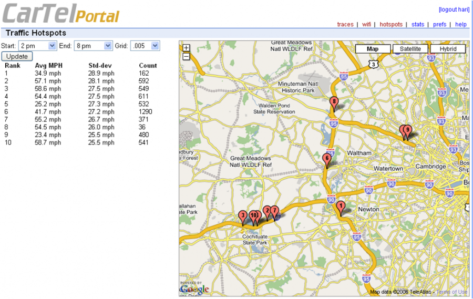
Task: Click the 23.4 mph average value
Action: (48, 135)
